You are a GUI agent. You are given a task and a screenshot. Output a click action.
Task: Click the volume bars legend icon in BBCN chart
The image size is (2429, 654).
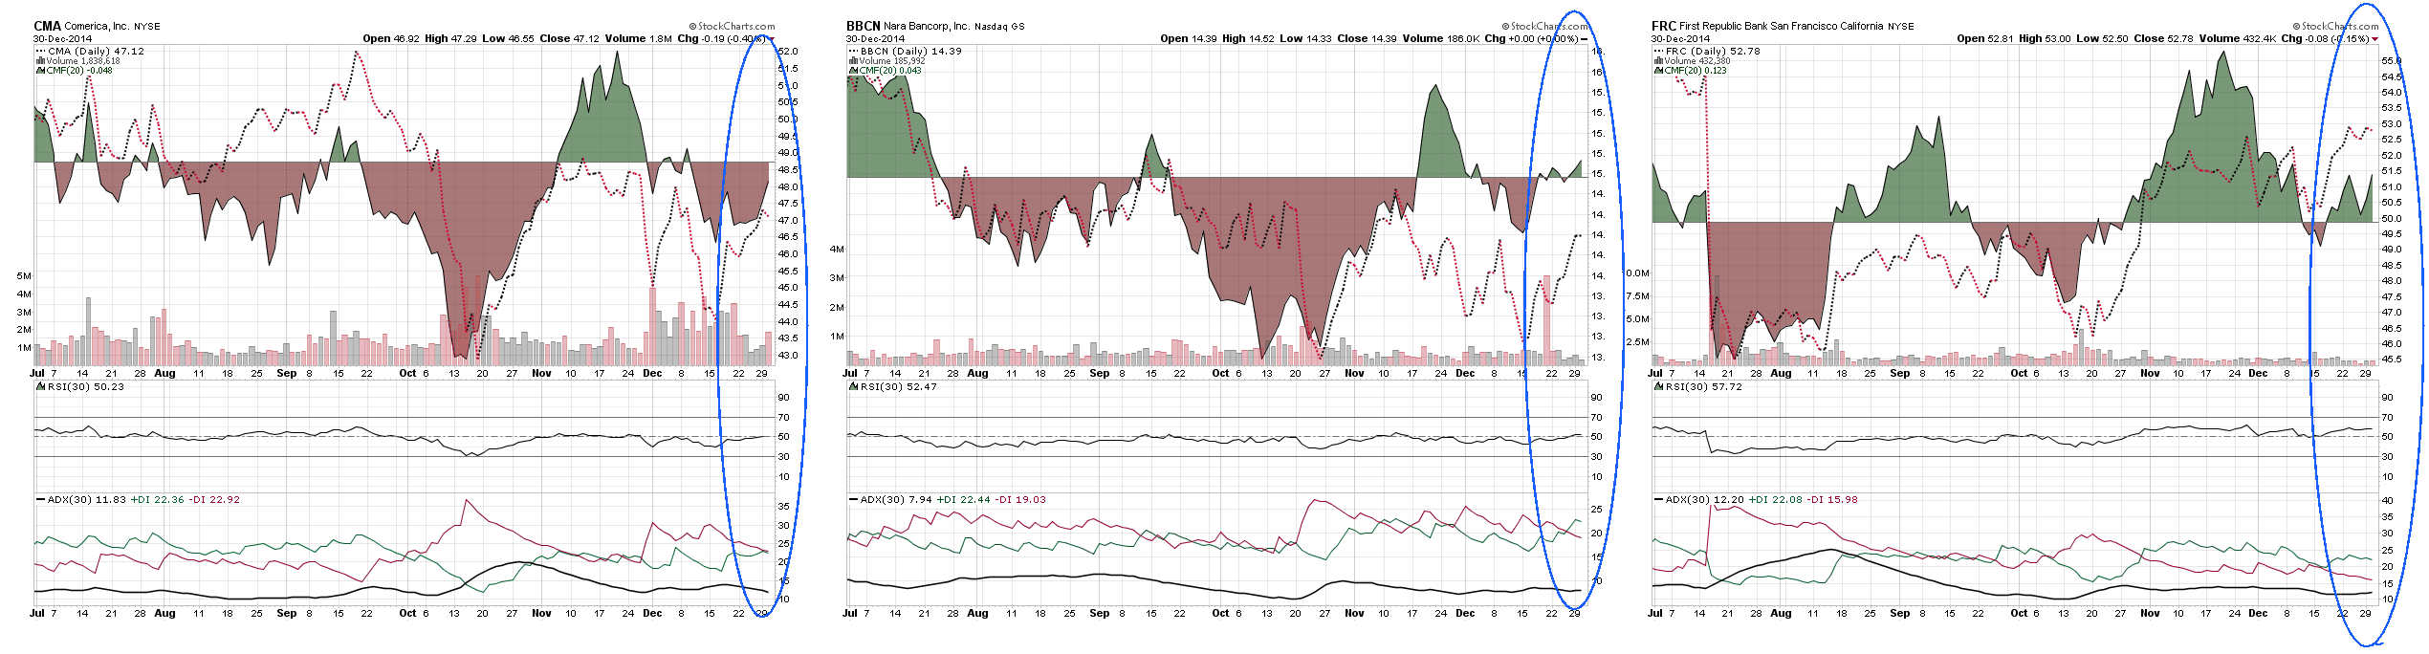(x=853, y=60)
